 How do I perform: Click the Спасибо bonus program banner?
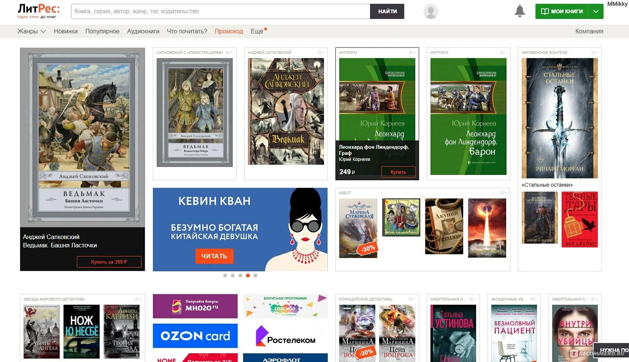coord(285,306)
